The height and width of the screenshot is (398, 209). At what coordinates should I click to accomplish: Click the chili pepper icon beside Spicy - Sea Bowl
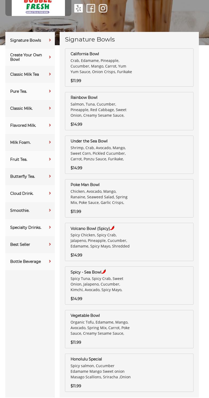[104, 272]
